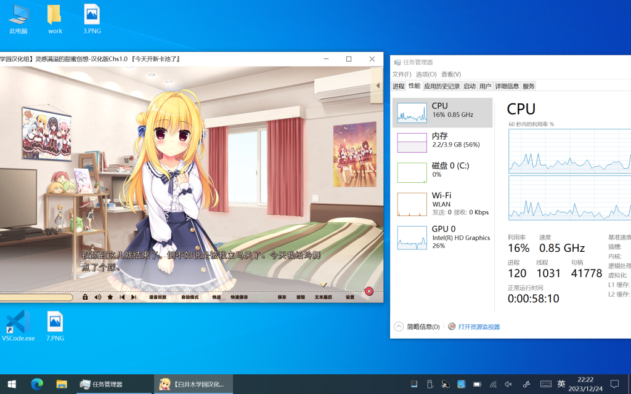Click the game's taskbar button 白井木学园汉化
The image size is (631, 394).
(193, 384)
